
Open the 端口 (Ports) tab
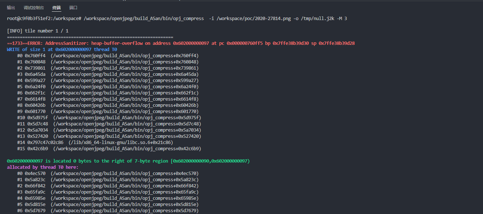[73, 8]
